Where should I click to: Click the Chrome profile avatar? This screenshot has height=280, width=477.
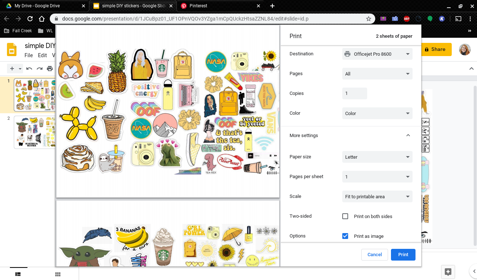tap(465, 49)
